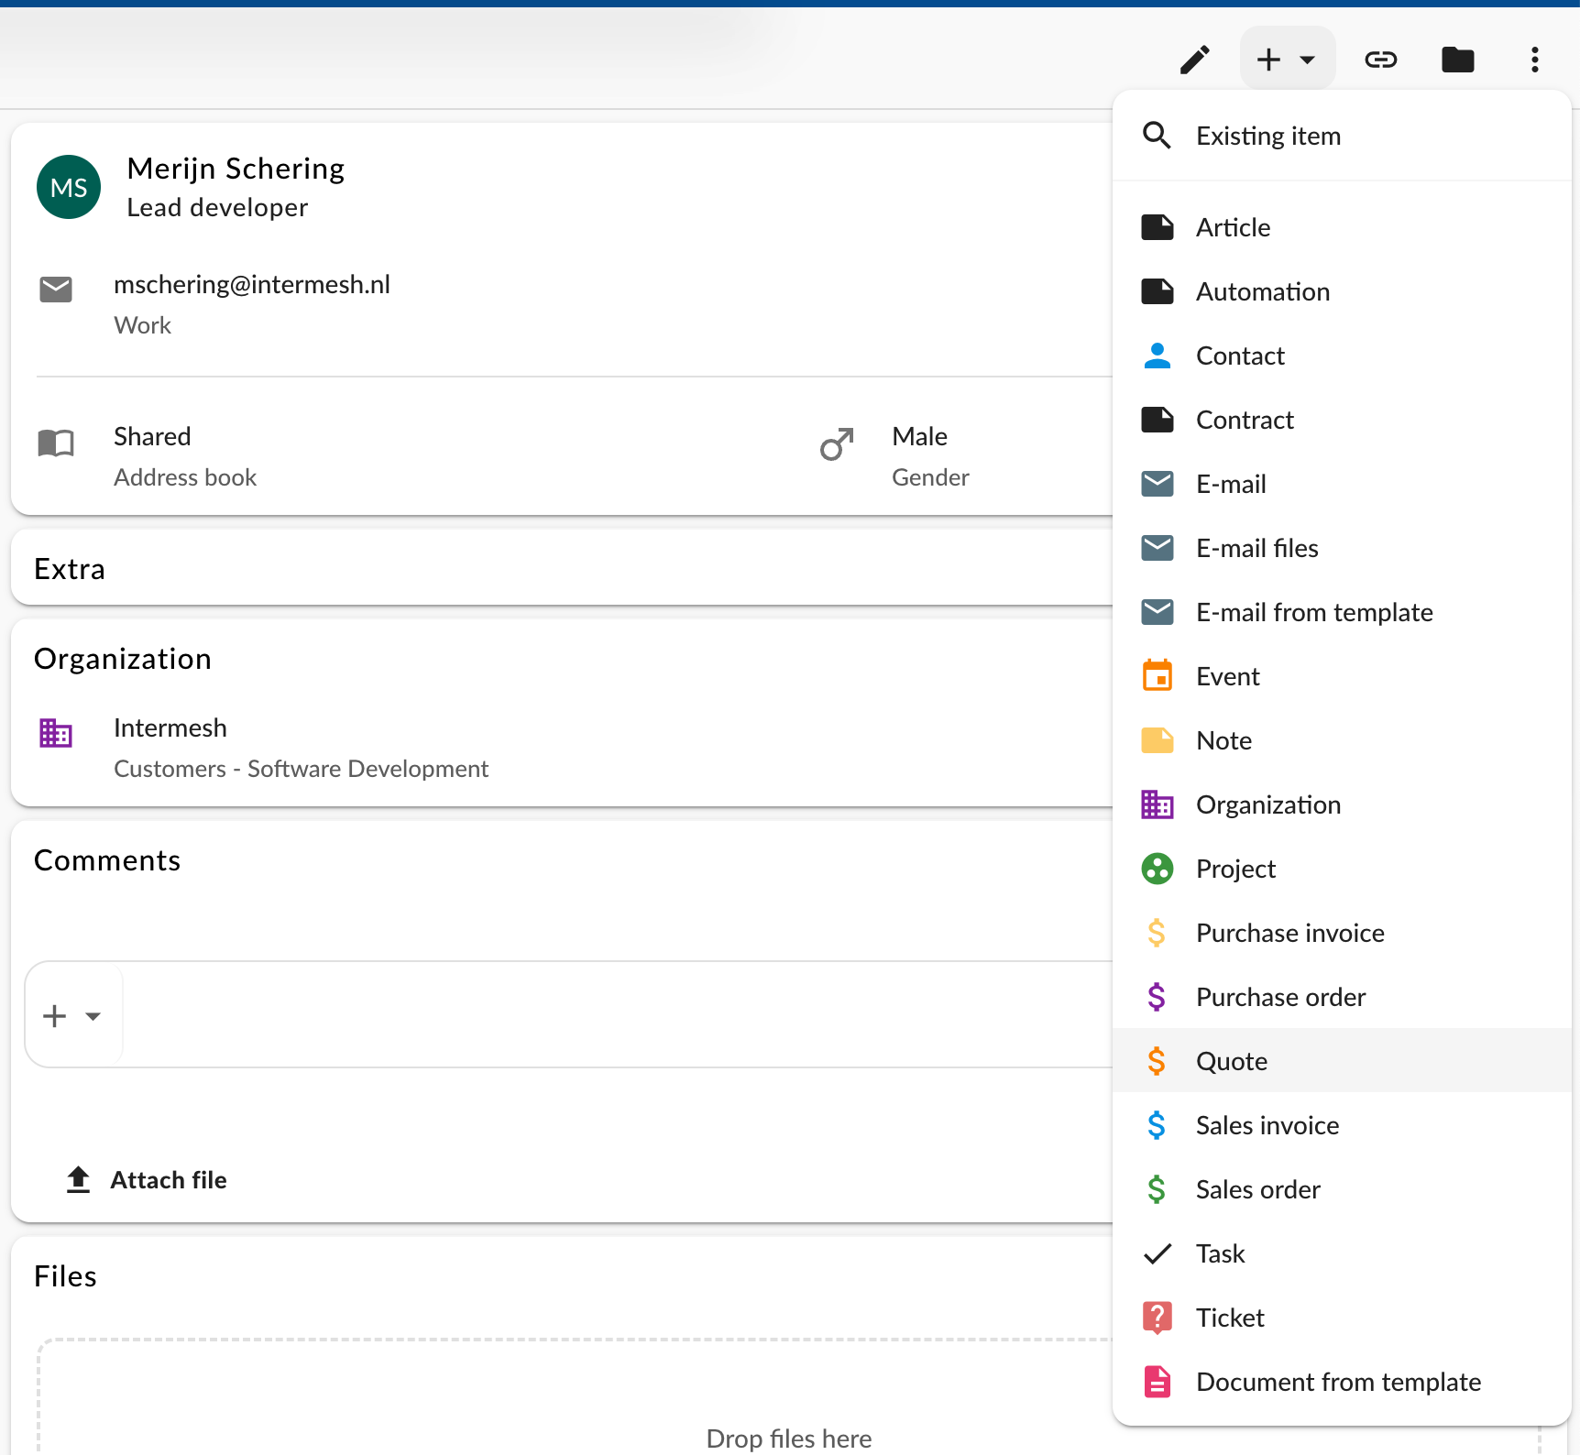Click Customers - Software Development text
1580x1455 pixels.
pyautogui.click(x=301, y=769)
